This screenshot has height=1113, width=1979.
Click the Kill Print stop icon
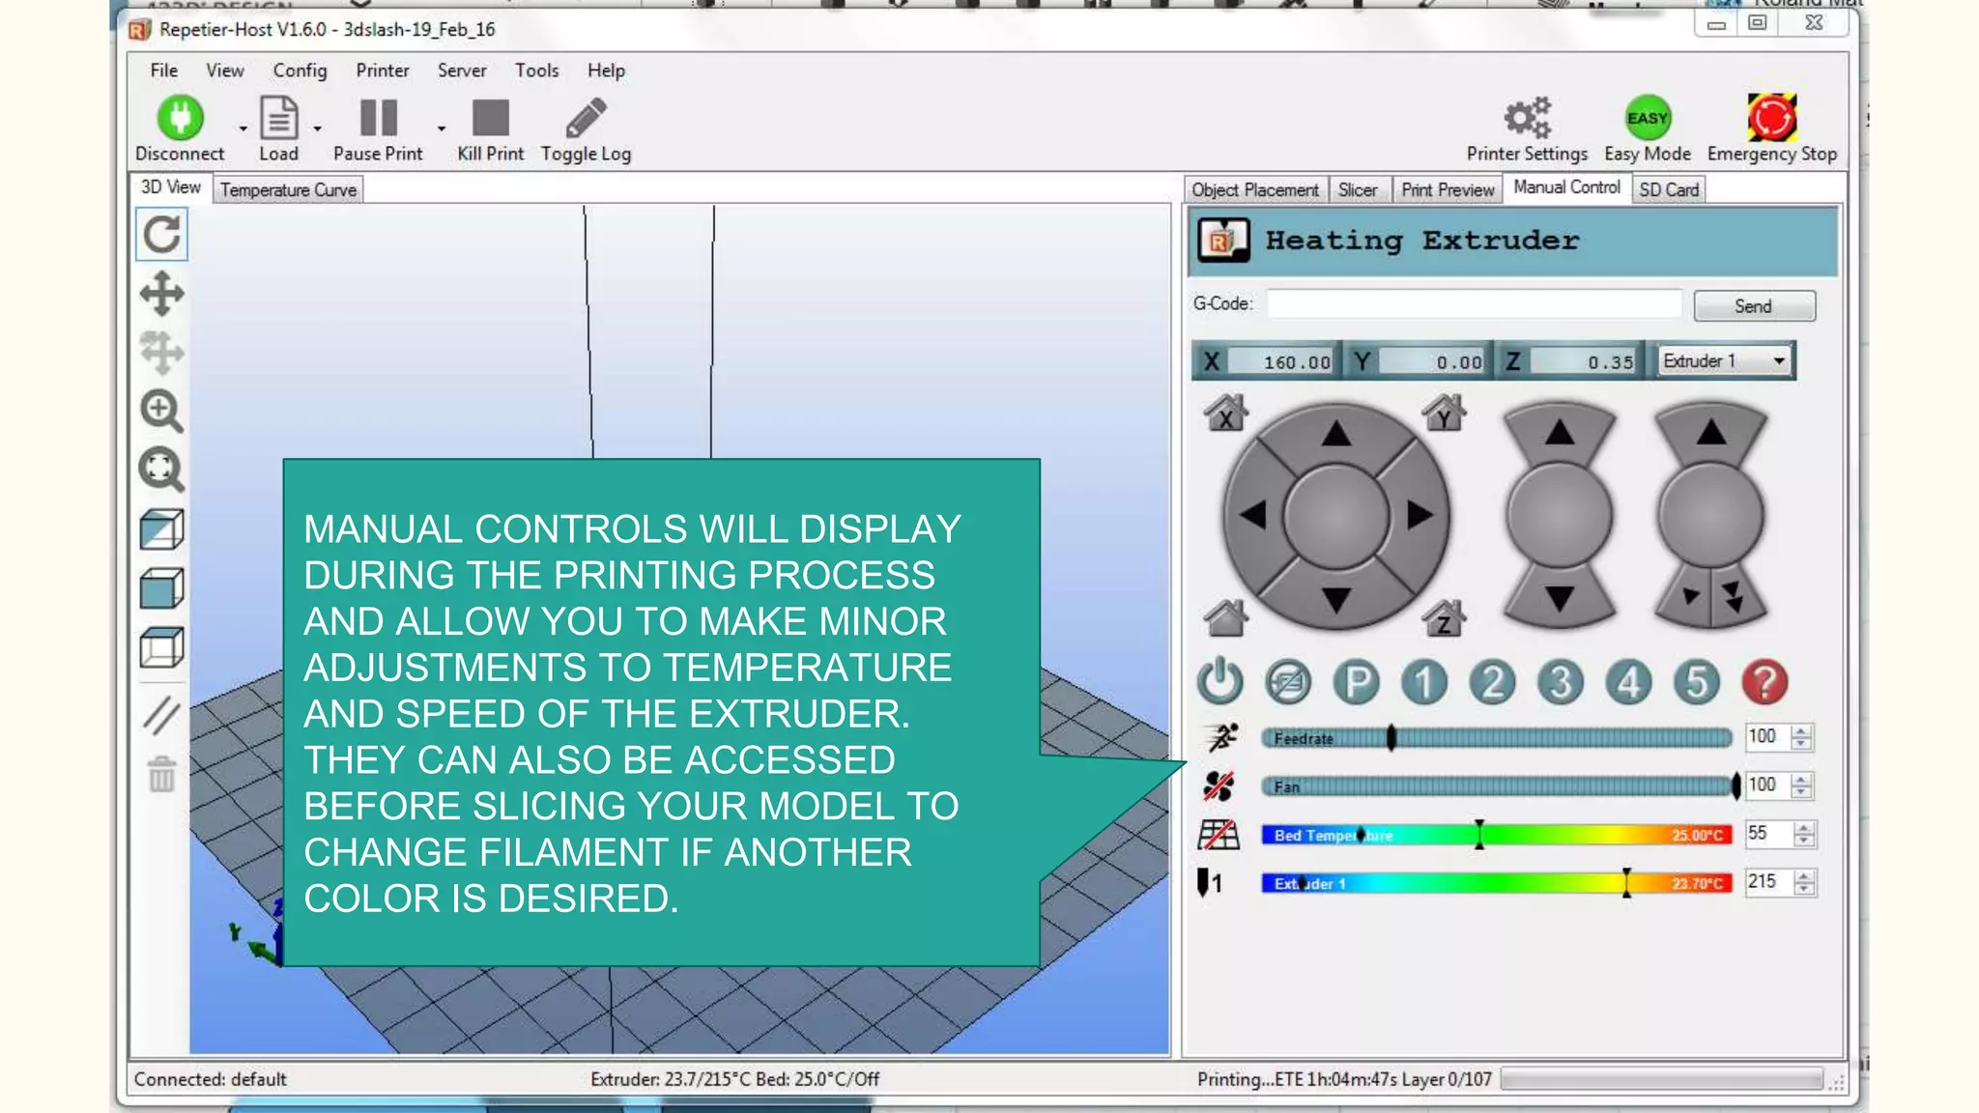pos(490,118)
